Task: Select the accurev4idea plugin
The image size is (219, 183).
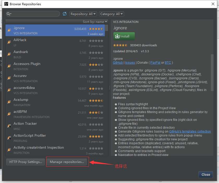Action: [55, 90]
